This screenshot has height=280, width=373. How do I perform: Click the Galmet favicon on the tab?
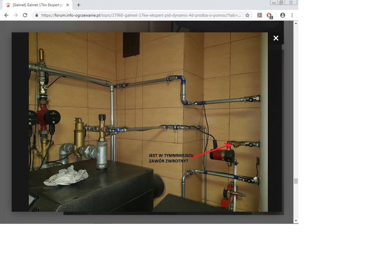8,5
